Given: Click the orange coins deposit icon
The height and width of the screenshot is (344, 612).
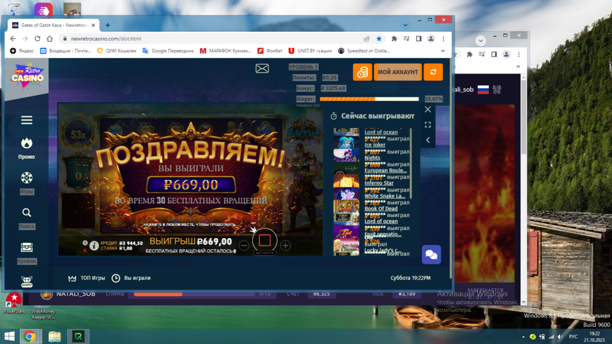Looking at the screenshot, I should (x=362, y=72).
